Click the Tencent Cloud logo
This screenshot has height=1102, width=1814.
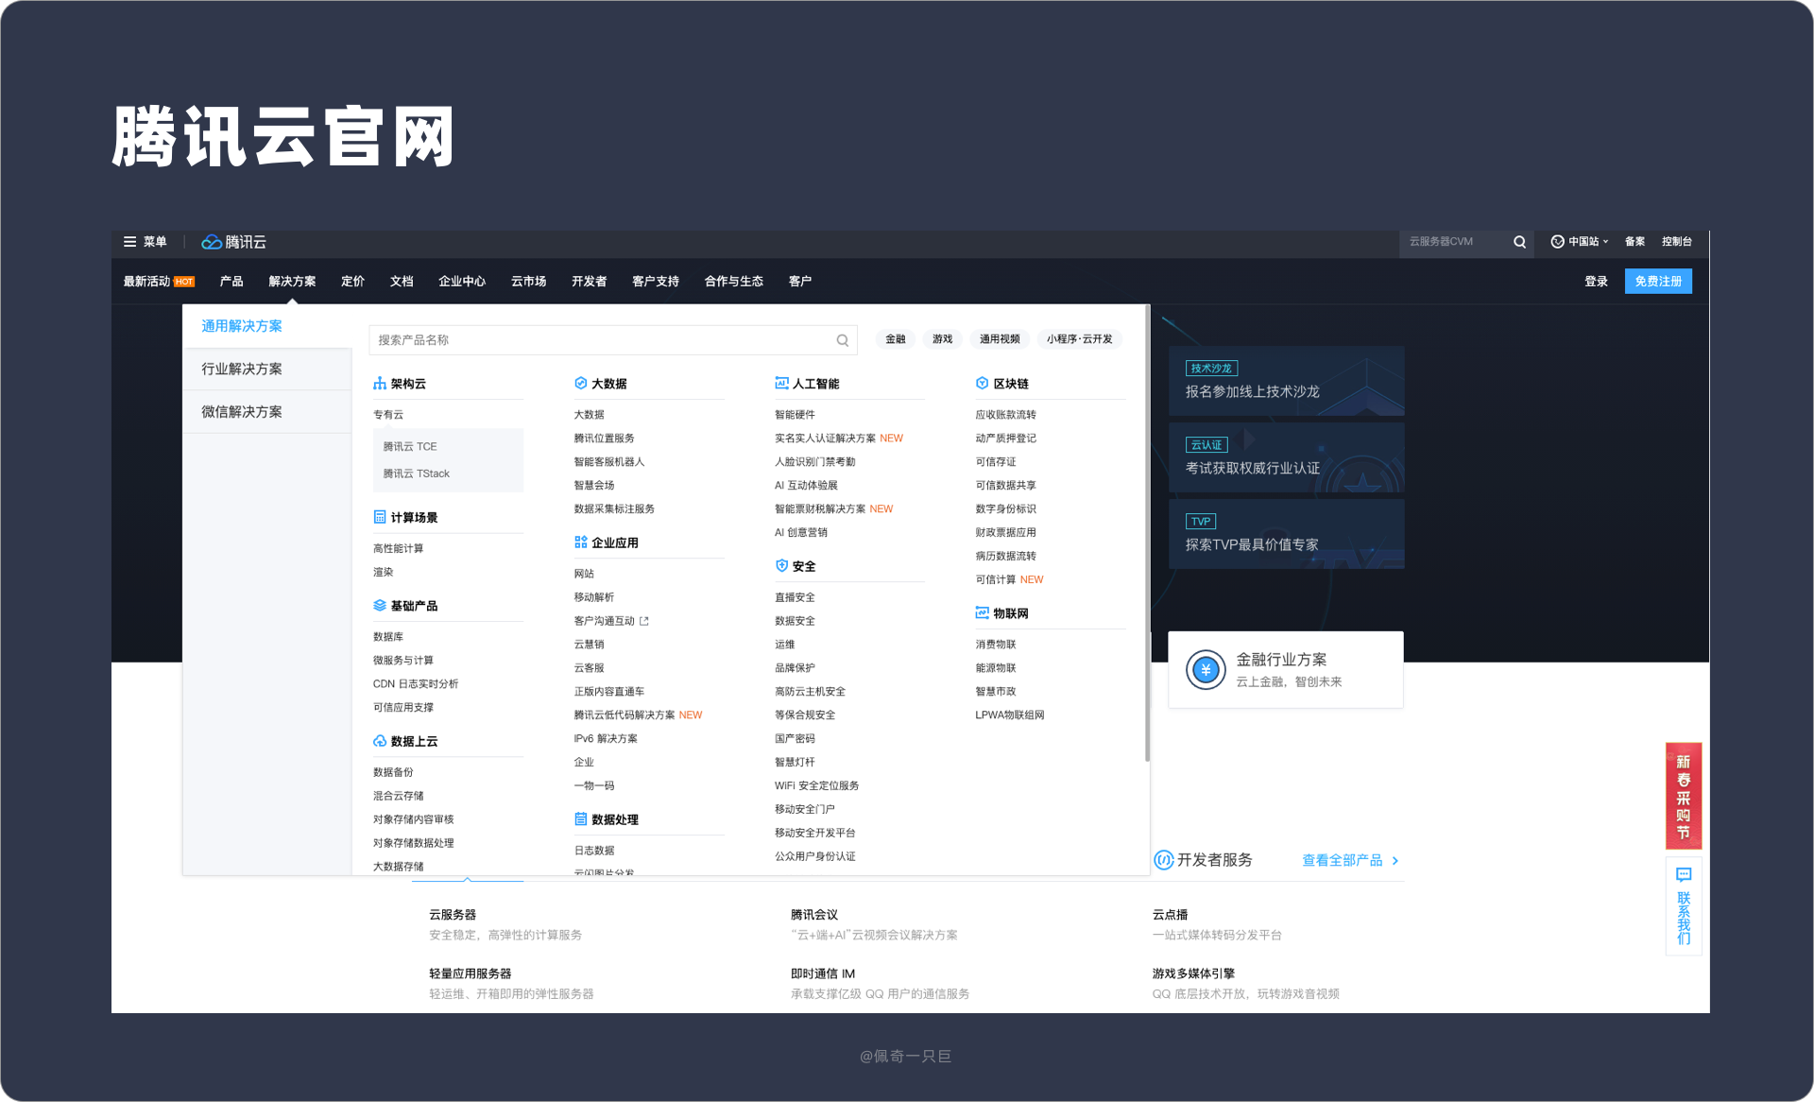point(233,242)
